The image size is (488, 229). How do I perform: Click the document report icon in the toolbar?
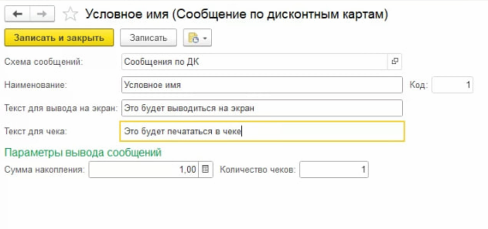coord(193,38)
